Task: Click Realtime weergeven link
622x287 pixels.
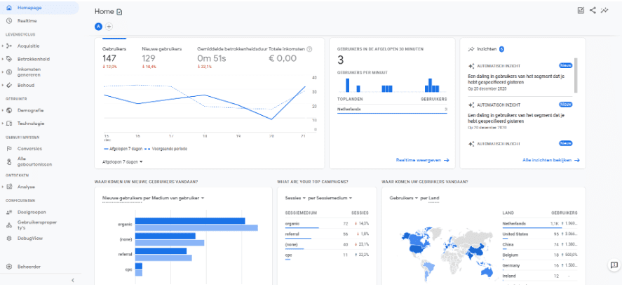Action: point(421,160)
